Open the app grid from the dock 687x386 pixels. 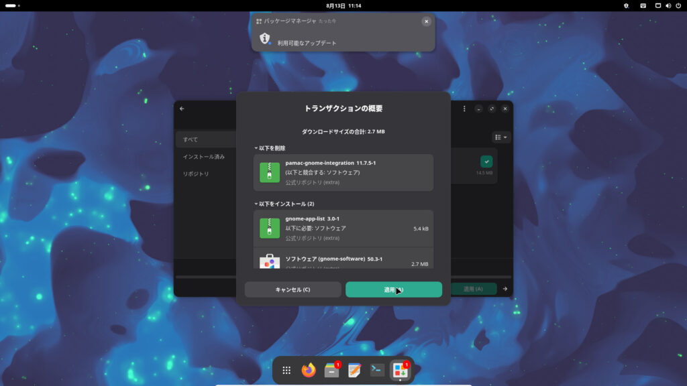(286, 370)
